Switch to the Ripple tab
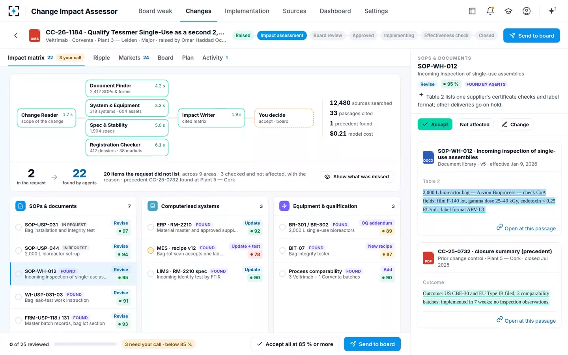This screenshot has width=568, height=355. click(x=101, y=58)
